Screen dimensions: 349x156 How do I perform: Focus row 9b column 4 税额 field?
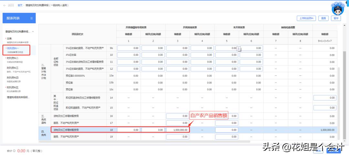(x=202, y=48)
